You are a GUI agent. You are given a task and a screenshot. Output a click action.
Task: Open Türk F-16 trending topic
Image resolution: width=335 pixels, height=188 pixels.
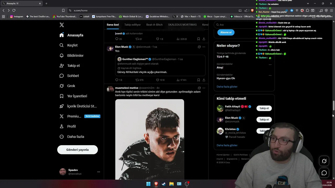click(222, 57)
